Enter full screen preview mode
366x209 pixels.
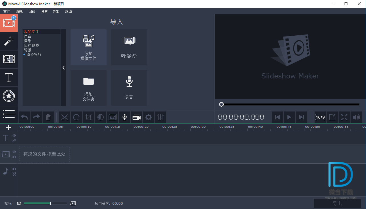(344, 117)
